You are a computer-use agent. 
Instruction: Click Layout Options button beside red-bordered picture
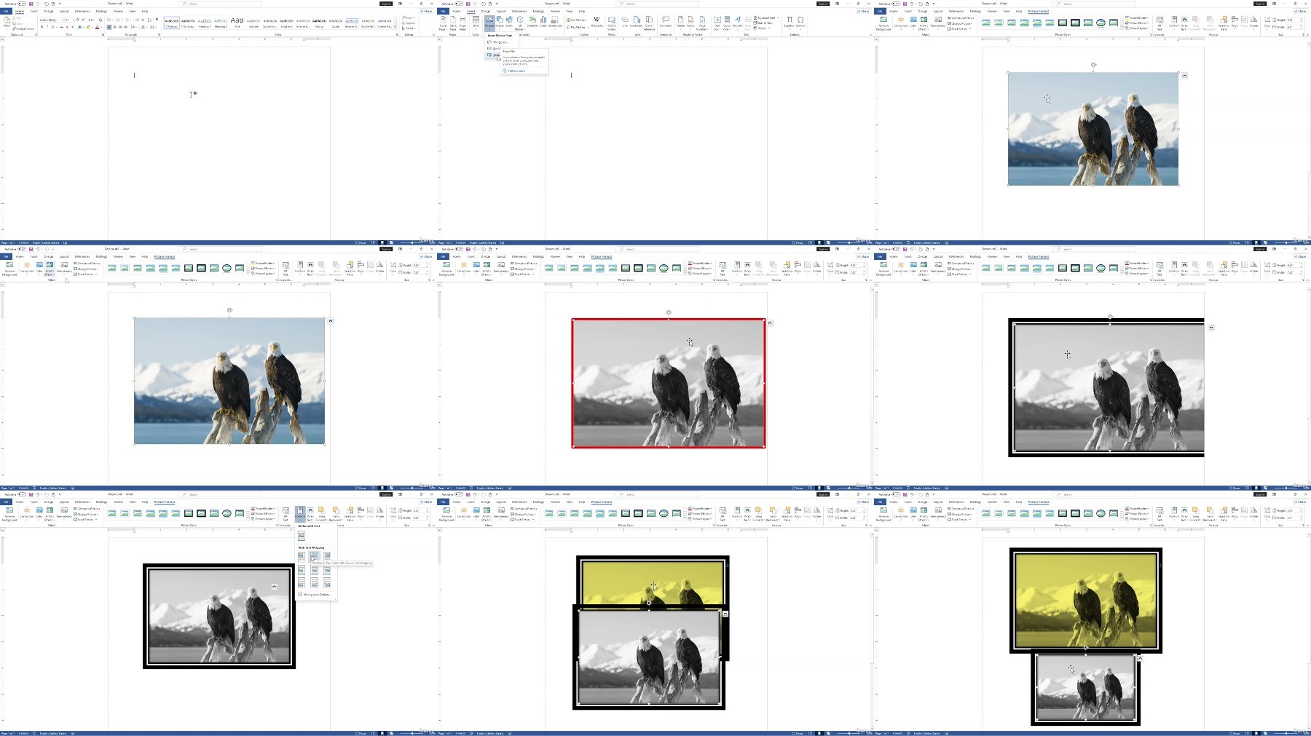click(770, 323)
